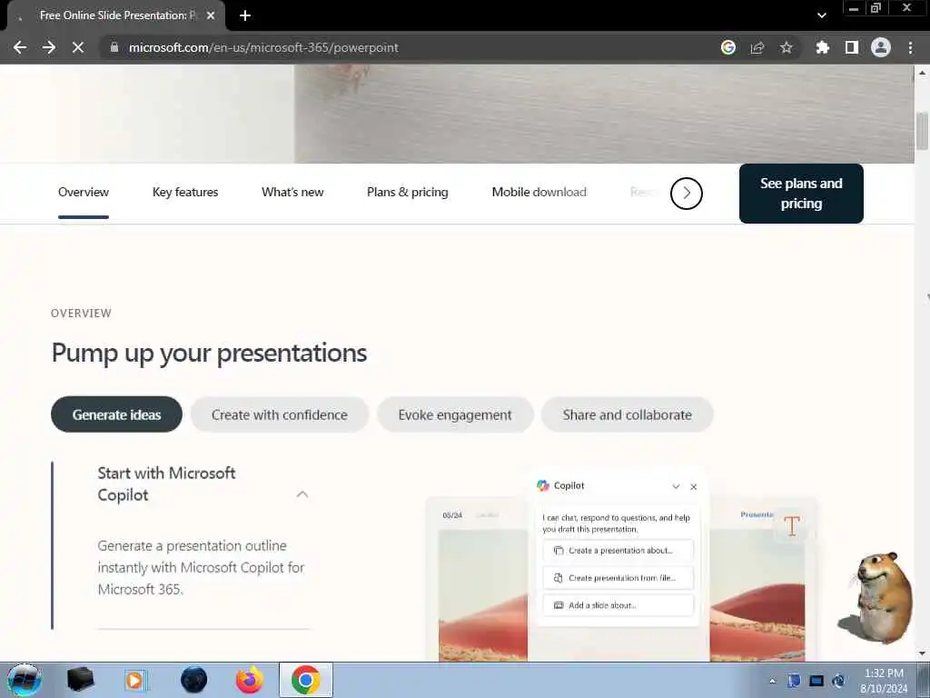This screenshot has height=698, width=930.
Task: Open Chrome three-dot menu
Action: (910, 47)
